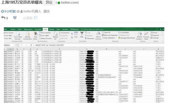The height and width of the screenshot is (103, 169).
Task: Open the New Query dropdown
Action: click(x=36, y=38)
